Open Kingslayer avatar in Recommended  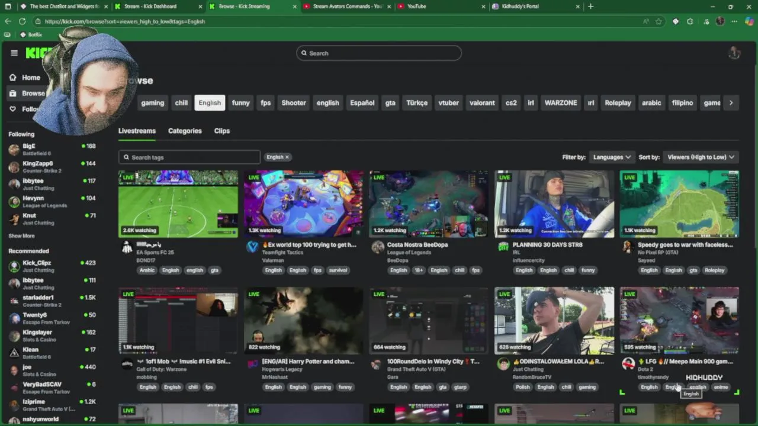14,335
